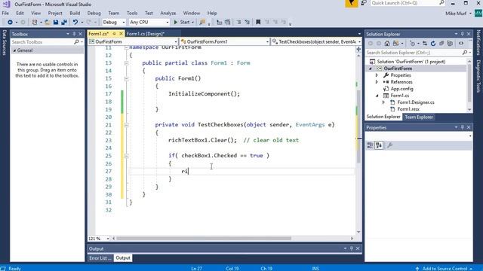The width and height of the screenshot is (483, 271).
Task: Collapse the Form1.cs node in Solution Explorer
Action: coord(377,96)
